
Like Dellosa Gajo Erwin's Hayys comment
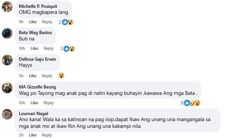[x=33, y=76]
